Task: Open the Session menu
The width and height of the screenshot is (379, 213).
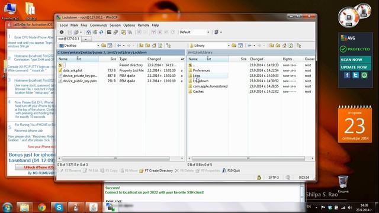Action: pyautogui.click(x=115, y=25)
